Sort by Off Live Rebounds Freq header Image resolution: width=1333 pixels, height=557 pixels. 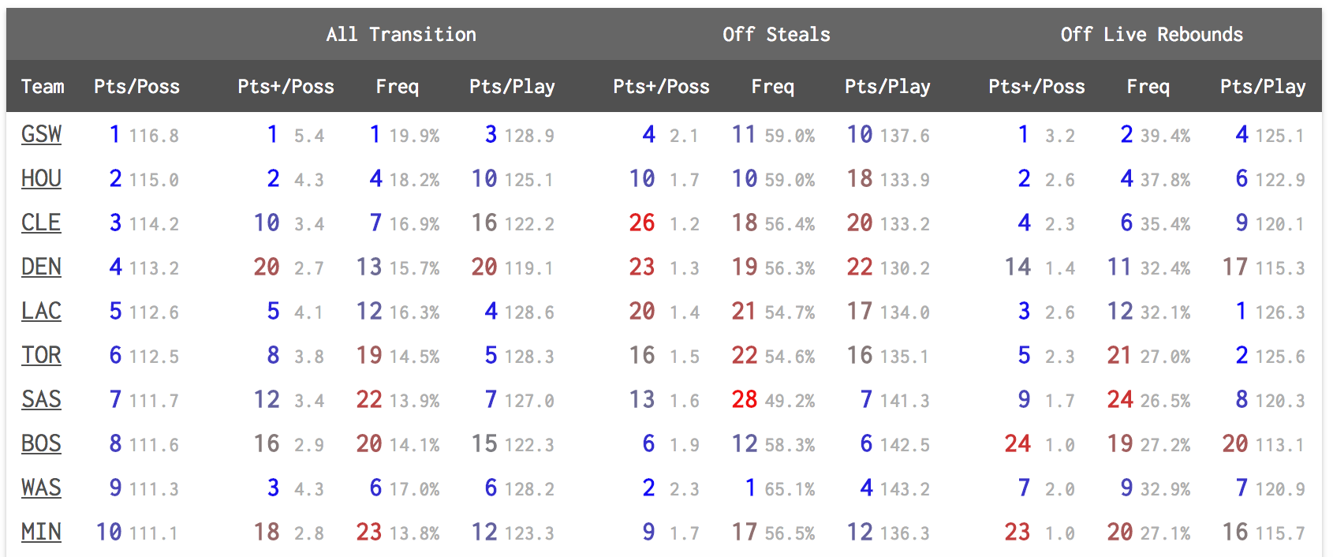tap(1148, 87)
